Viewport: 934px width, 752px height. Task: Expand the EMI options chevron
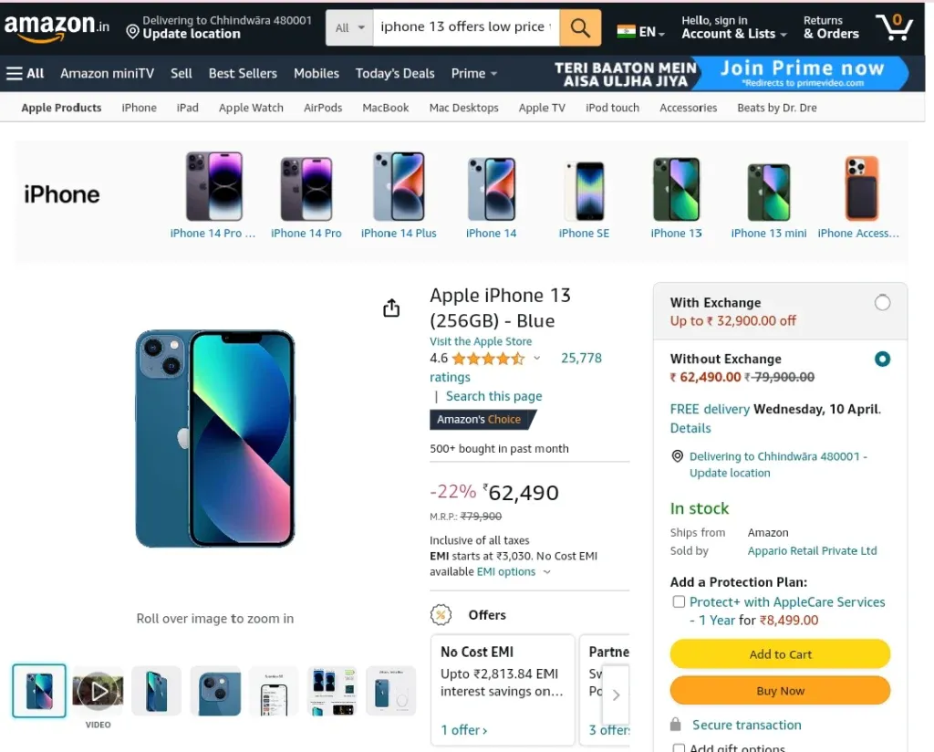[x=547, y=572]
